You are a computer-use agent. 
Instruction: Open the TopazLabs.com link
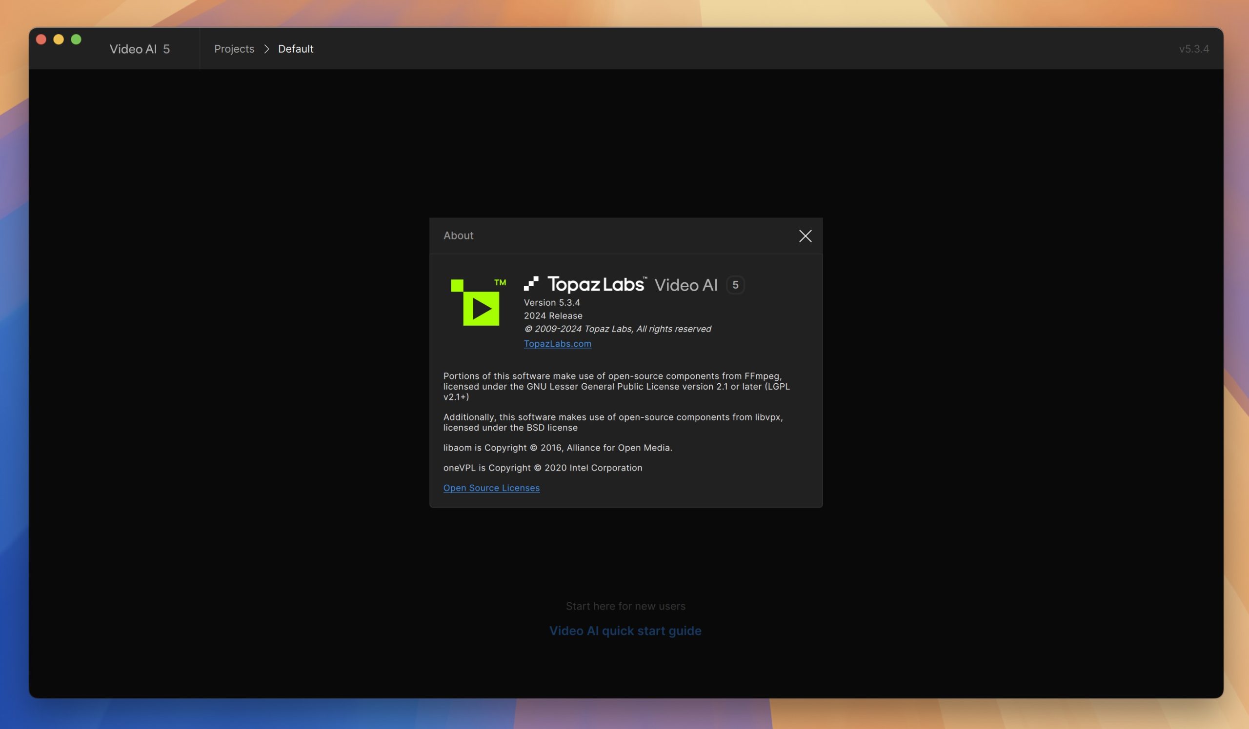point(557,343)
